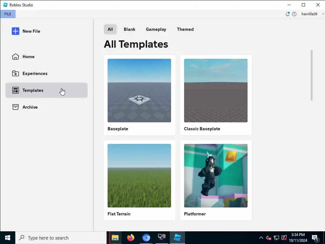Expand the havrilla39 account dropdown

[323, 14]
